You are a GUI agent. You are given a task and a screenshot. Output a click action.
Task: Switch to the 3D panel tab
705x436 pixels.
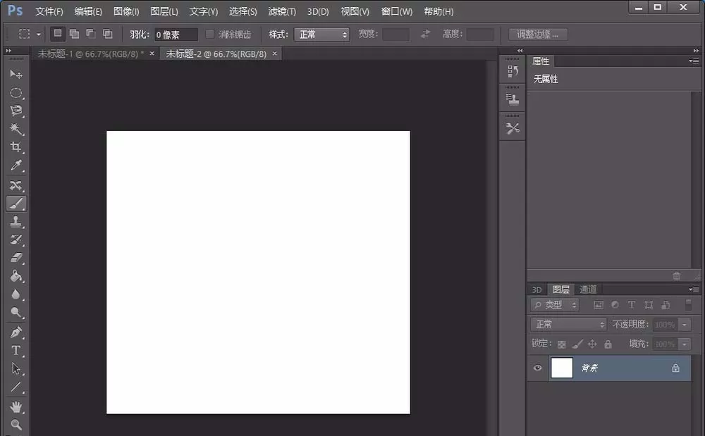[x=537, y=289]
